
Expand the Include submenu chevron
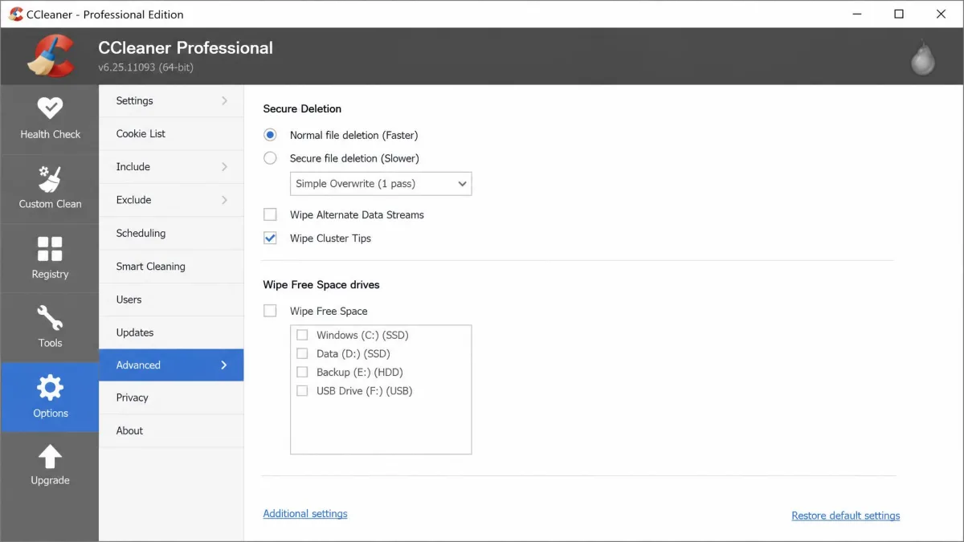tap(224, 167)
